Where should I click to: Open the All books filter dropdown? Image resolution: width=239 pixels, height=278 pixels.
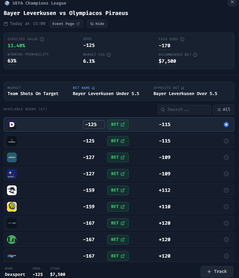pos(224,109)
